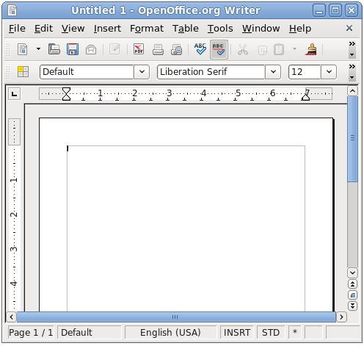364x346 pixels.
Task: Click the Document as E-mail icon
Action: pos(91,50)
